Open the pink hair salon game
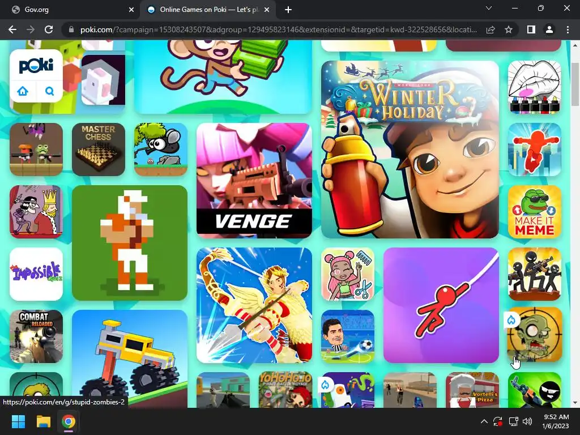 click(348, 274)
